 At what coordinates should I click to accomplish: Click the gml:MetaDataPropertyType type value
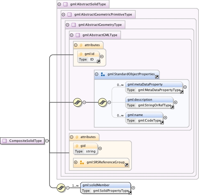pos(159,90)
